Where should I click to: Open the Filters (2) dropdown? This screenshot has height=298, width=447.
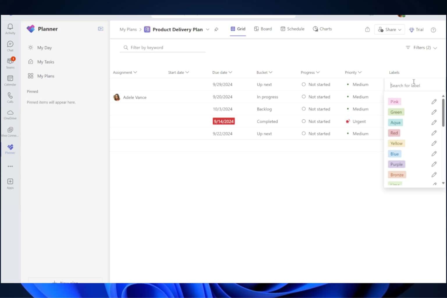[421, 47]
